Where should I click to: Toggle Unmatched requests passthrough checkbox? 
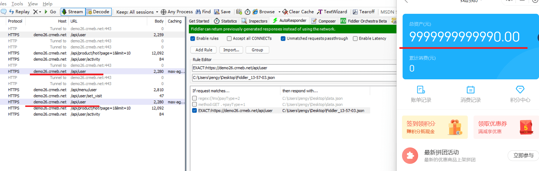tap(283, 39)
